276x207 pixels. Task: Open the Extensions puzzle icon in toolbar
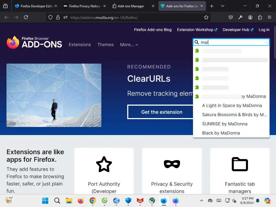click(x=260, y=17)
